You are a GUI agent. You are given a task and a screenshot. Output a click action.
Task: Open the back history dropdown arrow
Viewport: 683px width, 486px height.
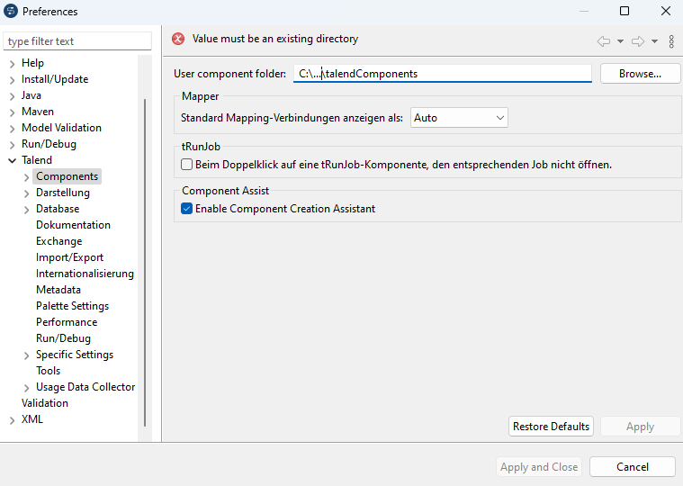click(620, 41)
